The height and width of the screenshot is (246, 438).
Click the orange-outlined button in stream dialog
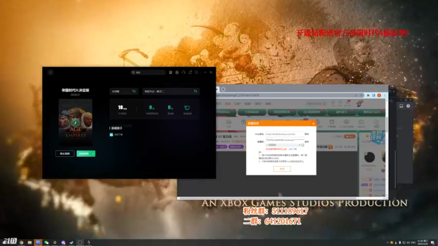tap(282, 169)
